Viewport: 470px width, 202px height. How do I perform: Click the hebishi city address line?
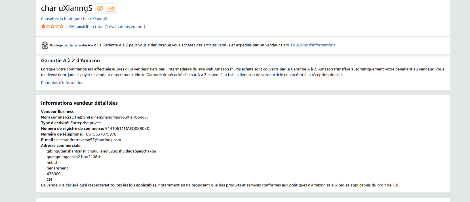coord(53,162)
